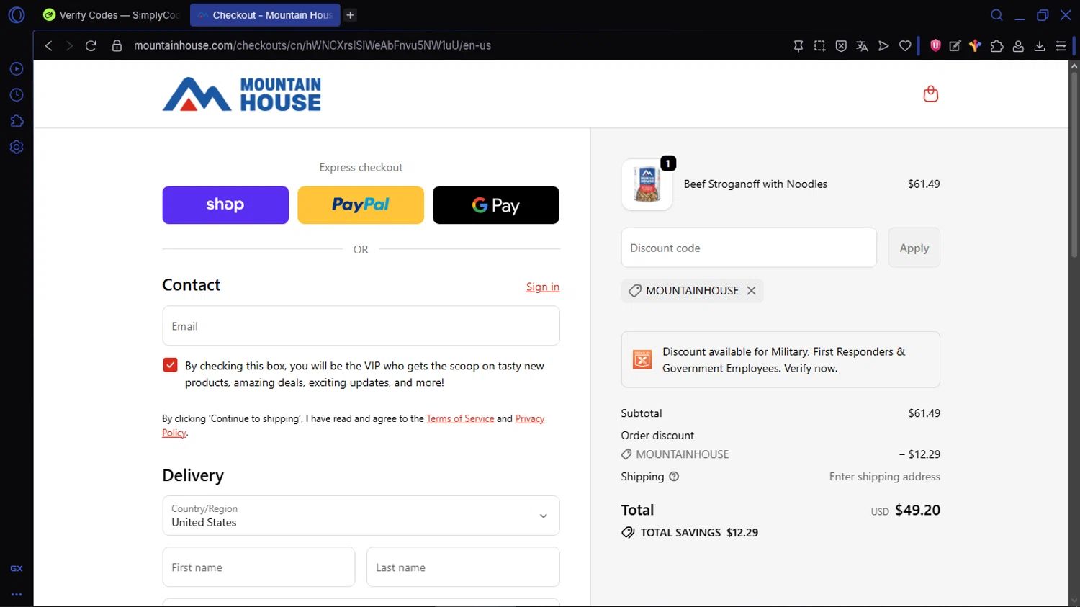Image resolution: width=1080 pixels, height=607 pixels.
Task: Open the page translate icon
Action: pos(862,45)
